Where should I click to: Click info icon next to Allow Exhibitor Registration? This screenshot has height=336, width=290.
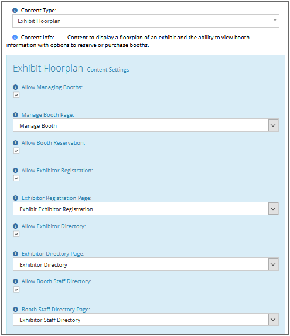click(x=16, y=171)
